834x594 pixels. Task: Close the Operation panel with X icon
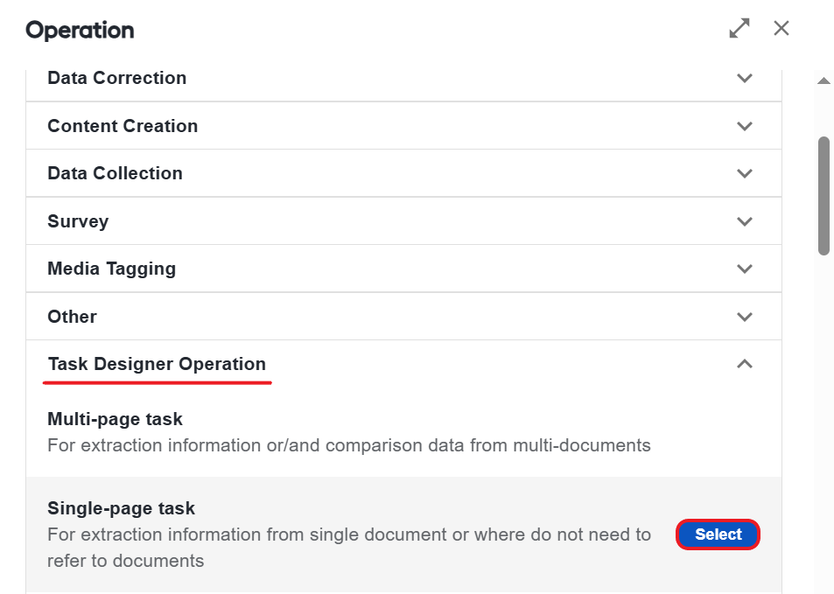click(781, 28)
